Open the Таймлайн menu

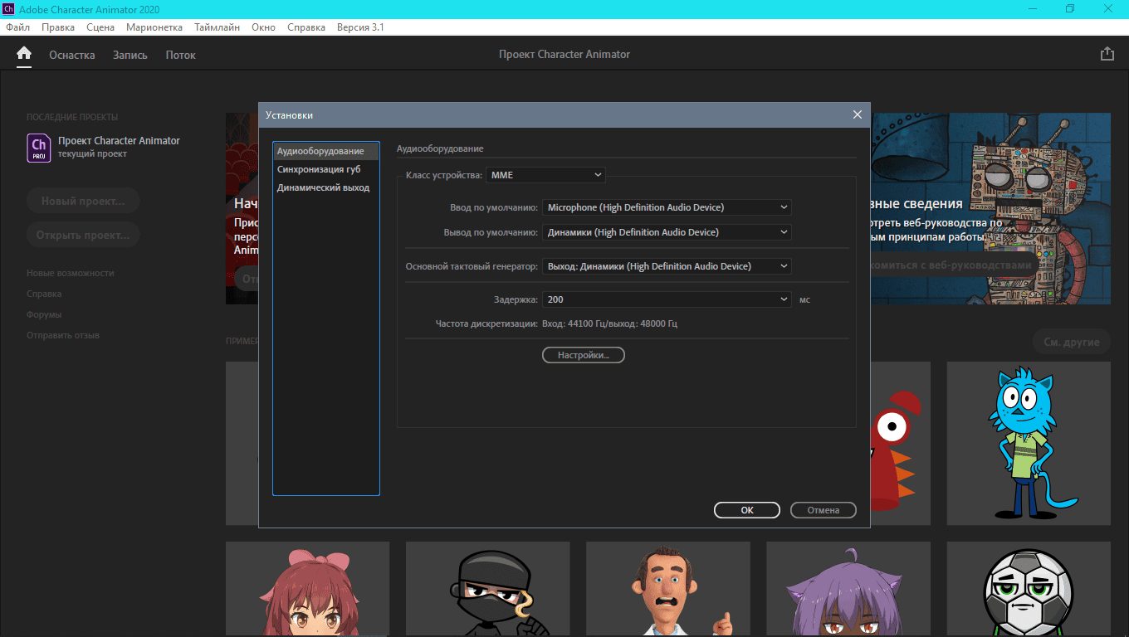pyautogui.click(x=217, y=27)
